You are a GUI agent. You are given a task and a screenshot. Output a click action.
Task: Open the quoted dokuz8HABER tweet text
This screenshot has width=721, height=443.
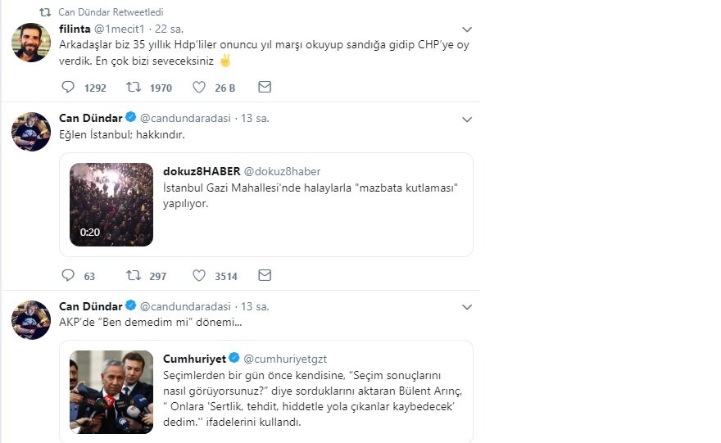pos(311,196)
